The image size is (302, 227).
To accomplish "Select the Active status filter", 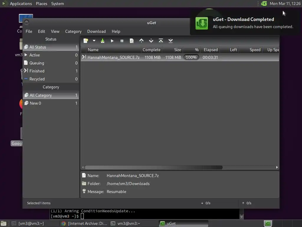I will click(x=51, y=55).
